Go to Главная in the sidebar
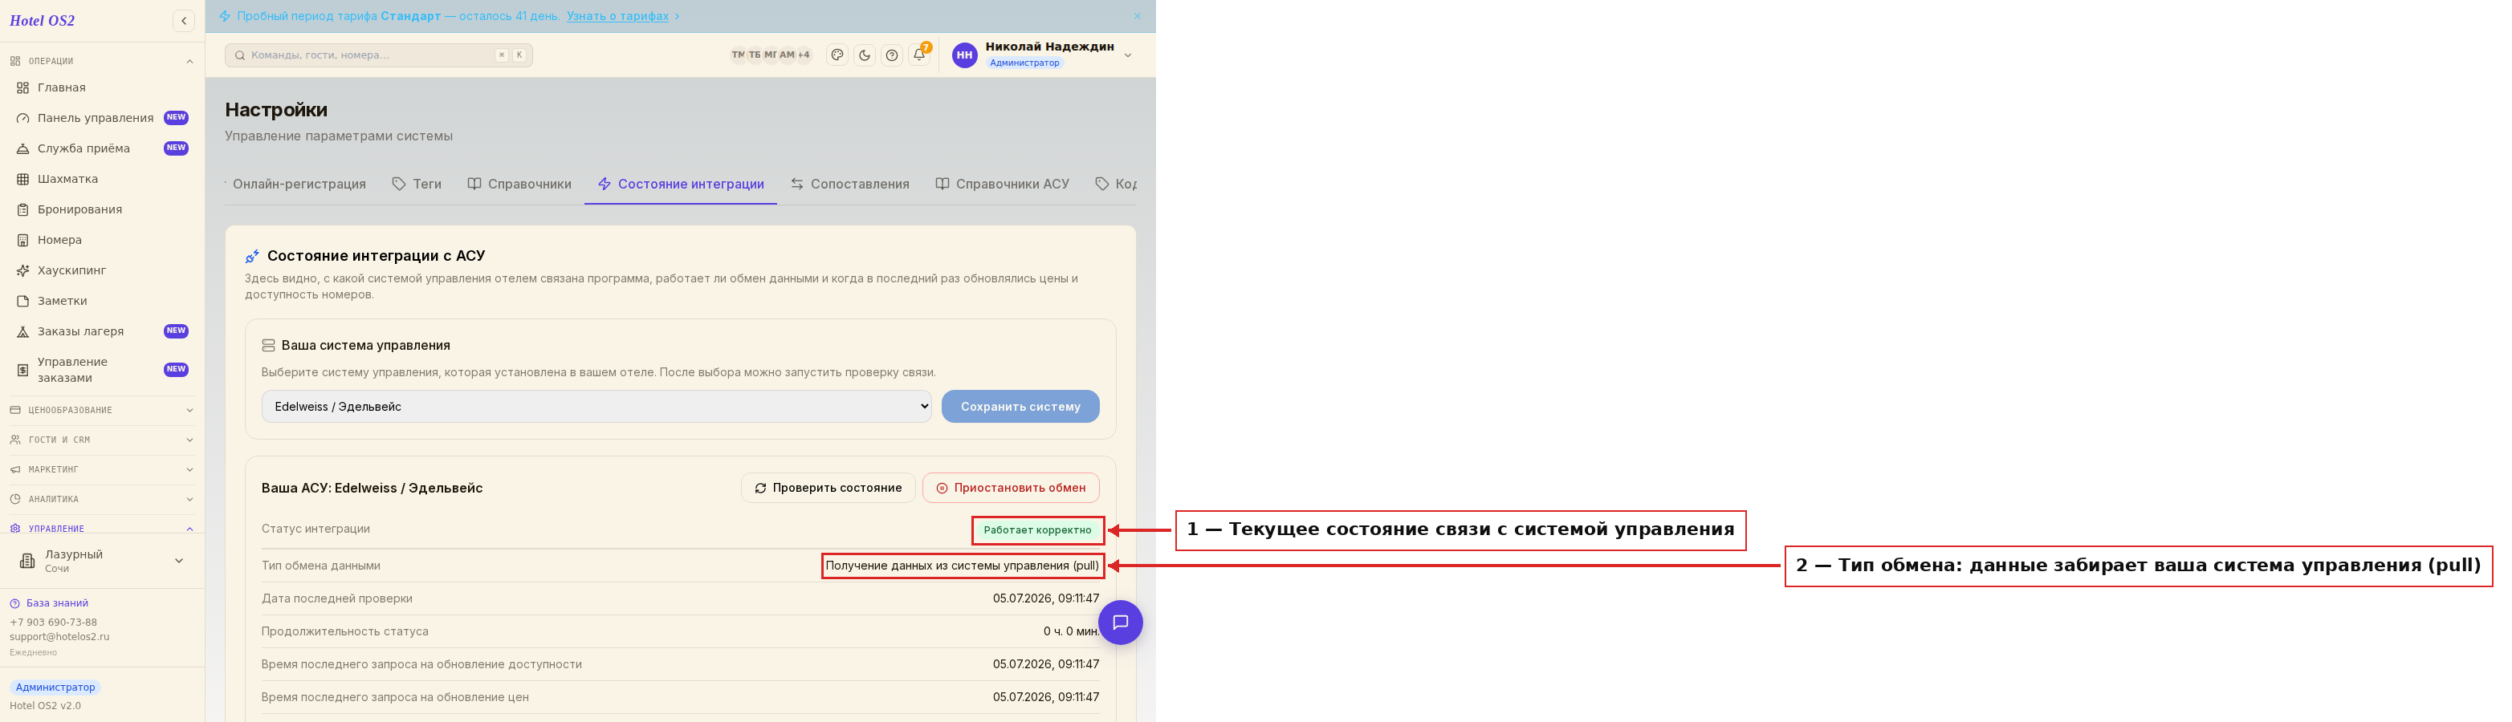The image size is (2512, 722). (x=103, y=87)
